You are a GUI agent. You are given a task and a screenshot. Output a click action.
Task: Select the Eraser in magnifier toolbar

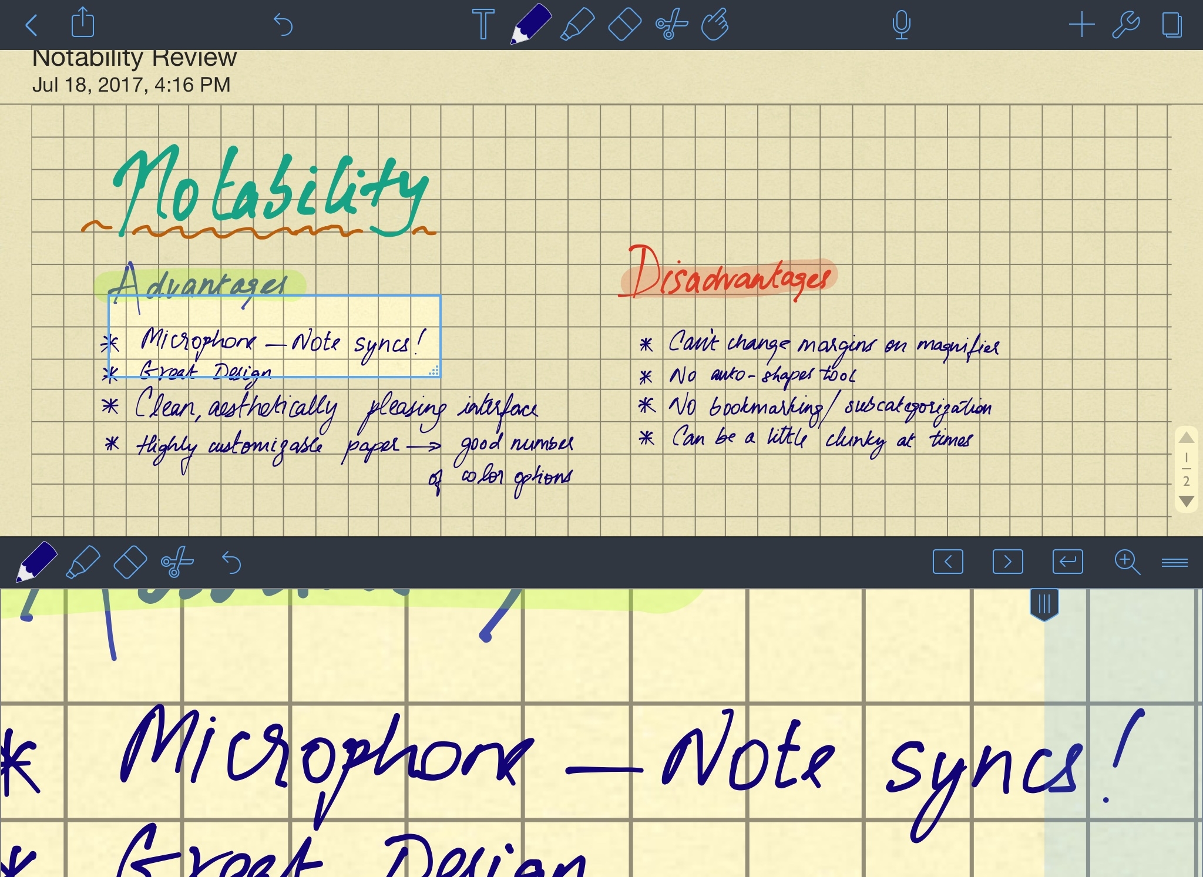coord(130,562)
